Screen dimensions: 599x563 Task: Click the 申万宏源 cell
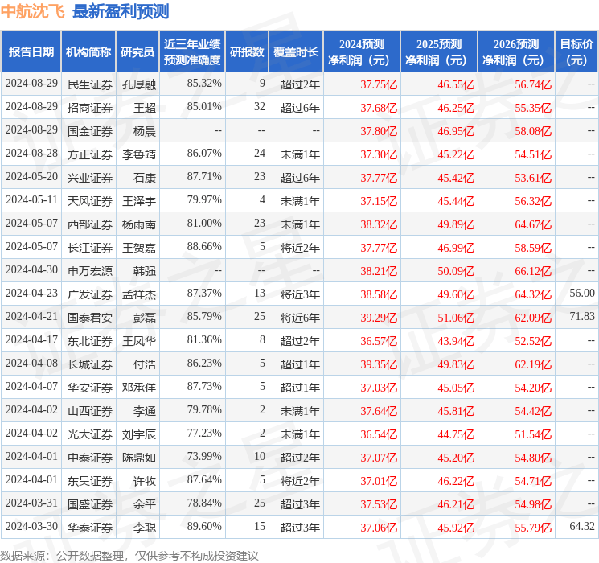click(x=90, y=271)
